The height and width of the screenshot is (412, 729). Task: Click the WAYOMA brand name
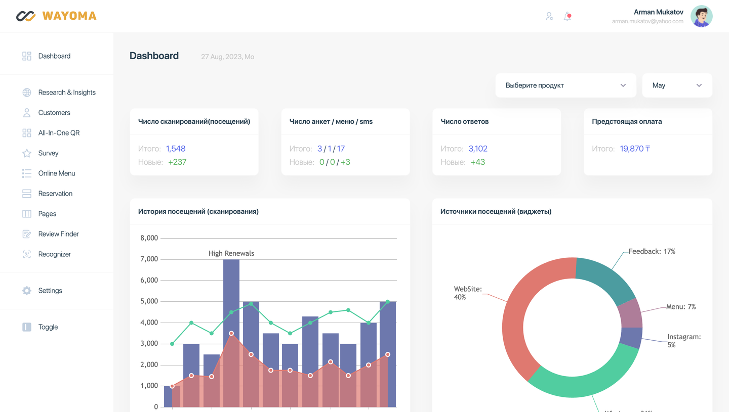coord(69,16)
